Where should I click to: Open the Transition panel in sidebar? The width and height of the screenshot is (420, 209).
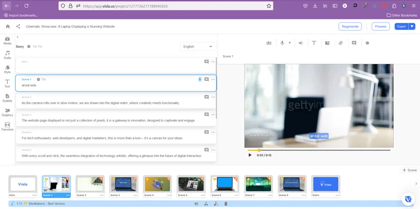(7, 127)
